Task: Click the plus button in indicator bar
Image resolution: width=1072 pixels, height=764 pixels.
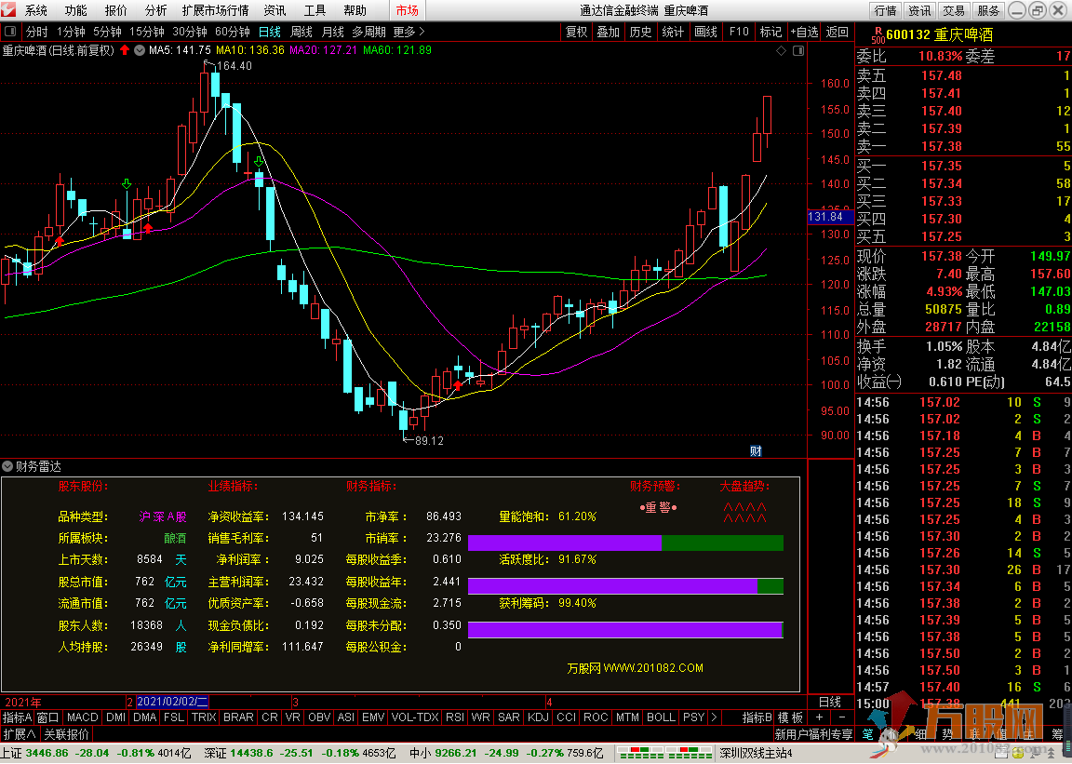Action: point(819,717)
